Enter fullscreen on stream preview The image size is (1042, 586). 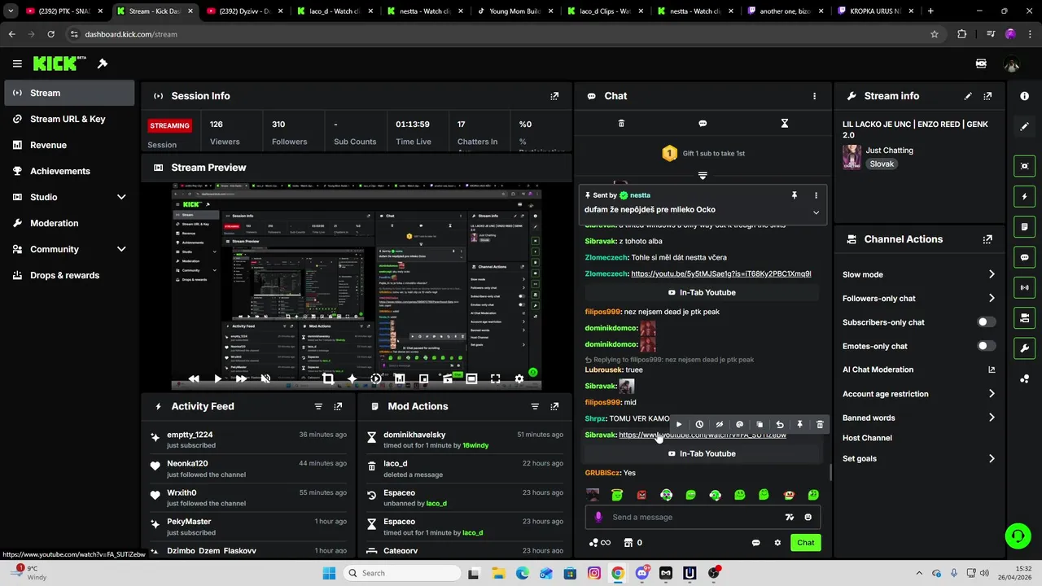(x=495, y=378)
